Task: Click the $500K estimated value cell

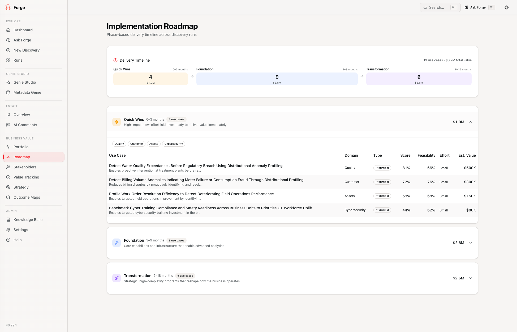Action: (470, 168)
